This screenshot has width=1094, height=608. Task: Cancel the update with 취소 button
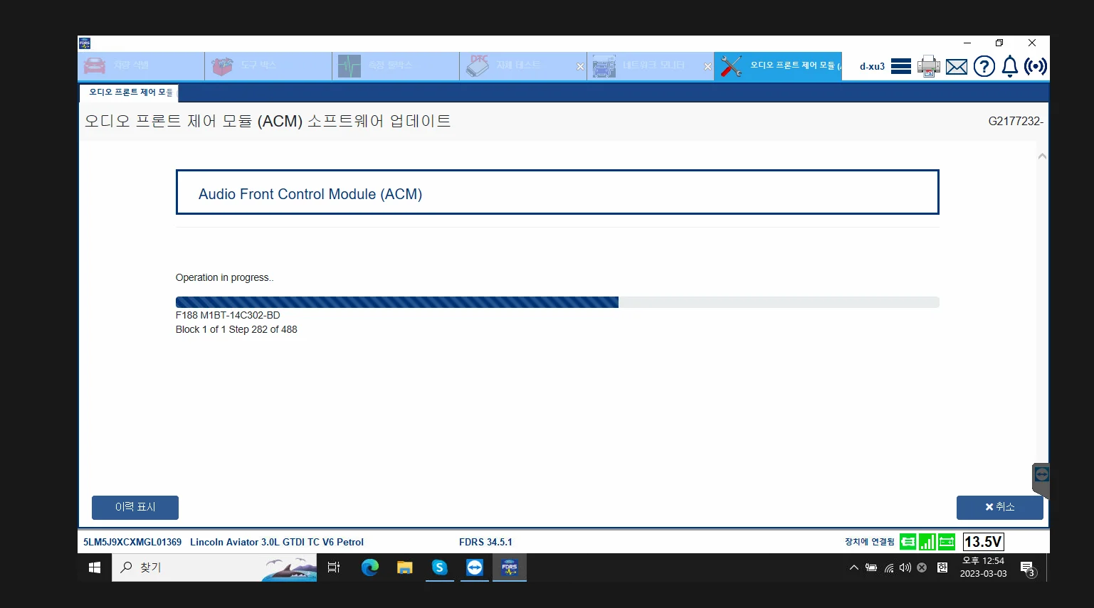click(1000, 507)
